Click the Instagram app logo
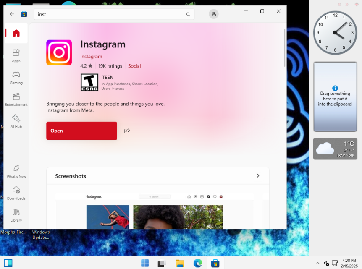 point(59,52)
